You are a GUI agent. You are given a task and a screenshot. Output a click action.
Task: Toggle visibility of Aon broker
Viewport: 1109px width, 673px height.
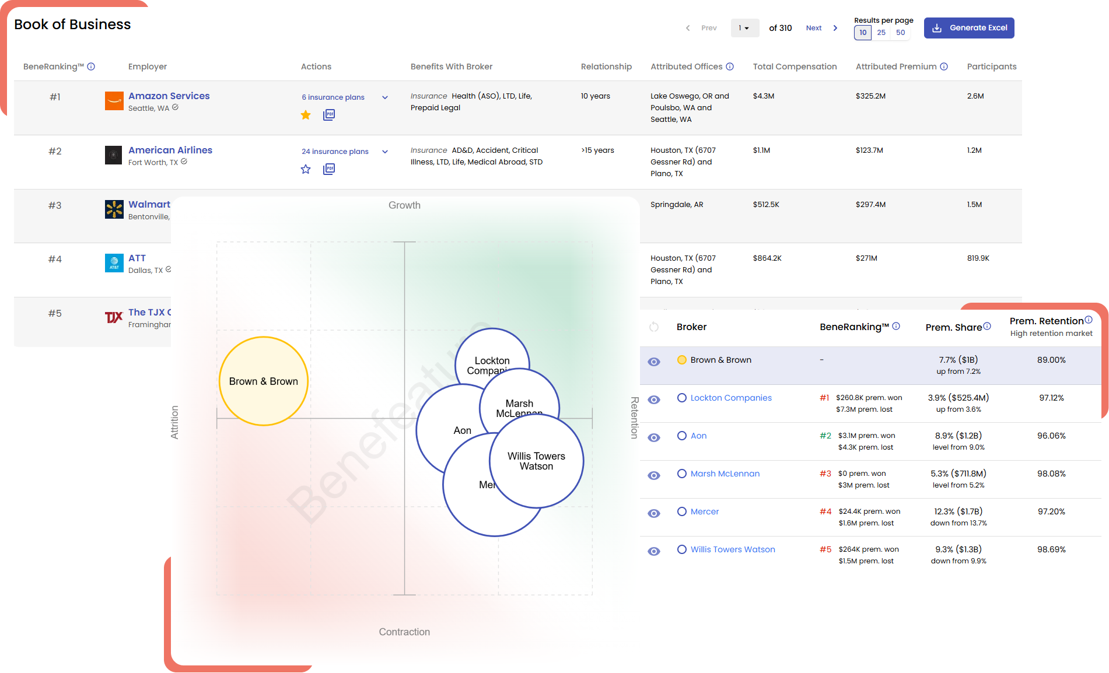[x=654, y=437]
